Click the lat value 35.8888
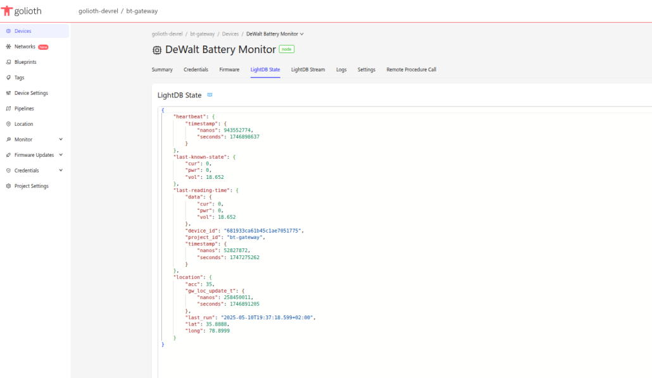 tap(216, 324)
